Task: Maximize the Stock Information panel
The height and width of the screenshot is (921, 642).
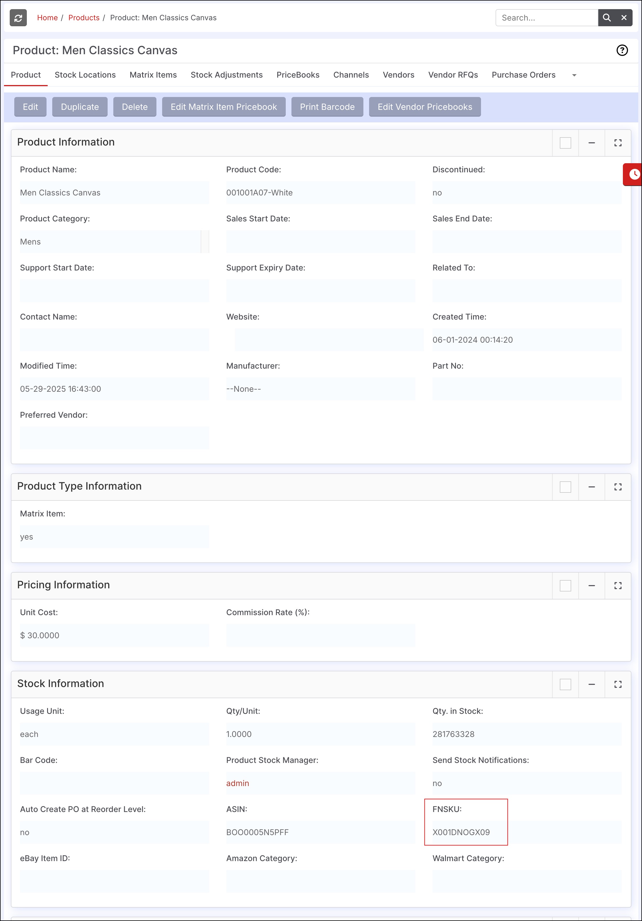Action: (x=617, y=684)
